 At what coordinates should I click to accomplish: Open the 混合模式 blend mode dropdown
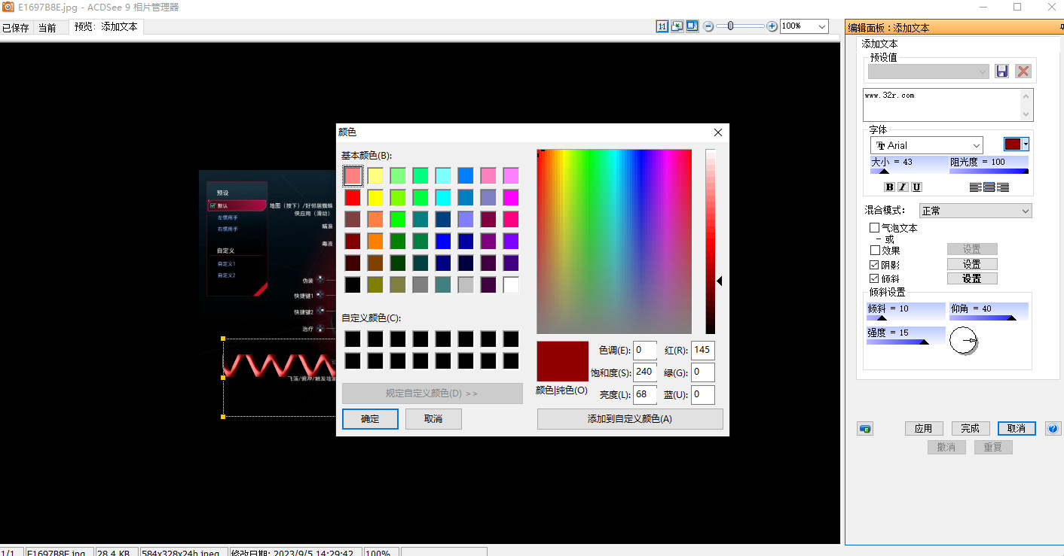975,210
